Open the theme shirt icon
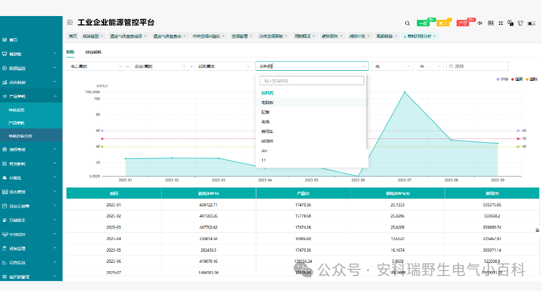The height and width of the screenshot is (291, 542). [x=520, y=23]
